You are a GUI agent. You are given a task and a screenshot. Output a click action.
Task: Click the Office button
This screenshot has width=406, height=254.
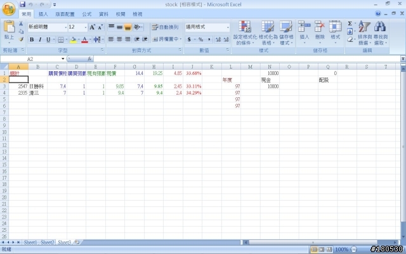[8, 9]
